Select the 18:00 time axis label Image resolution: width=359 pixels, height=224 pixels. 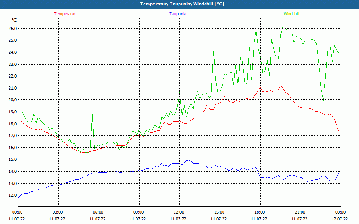coord(259,212)
